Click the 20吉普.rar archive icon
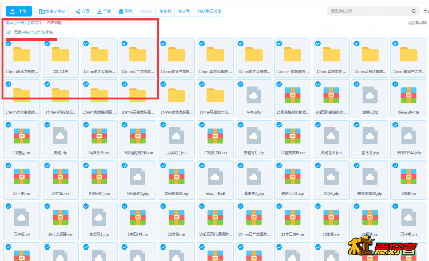The height and width of the screenshot is (261, 429). tap(331, 217)
